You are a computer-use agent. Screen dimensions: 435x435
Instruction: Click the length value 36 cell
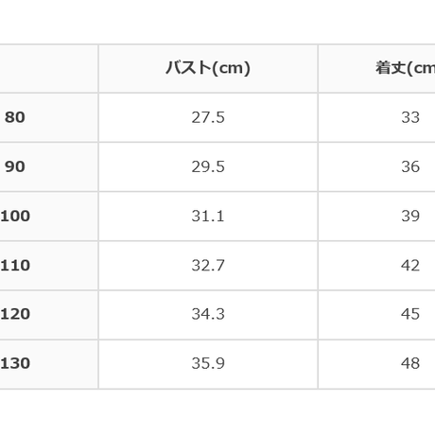pos(376,166)
